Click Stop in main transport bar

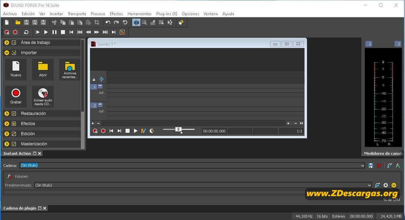[x=63, y=32]
